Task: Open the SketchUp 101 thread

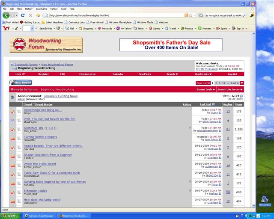Action: coord(33,128)
